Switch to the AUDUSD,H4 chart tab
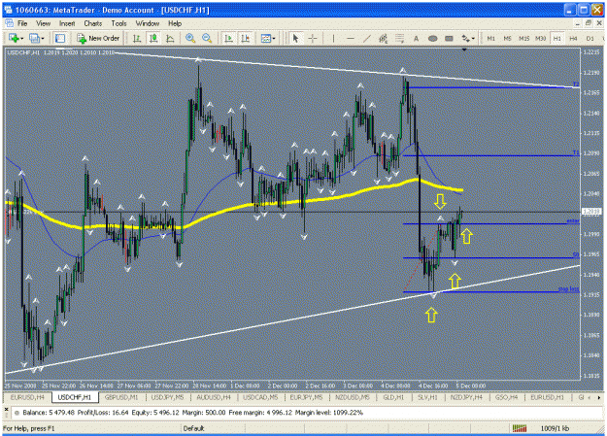This screenshot has width=607, height=436. pyautogui.click(x=214, y=397)
